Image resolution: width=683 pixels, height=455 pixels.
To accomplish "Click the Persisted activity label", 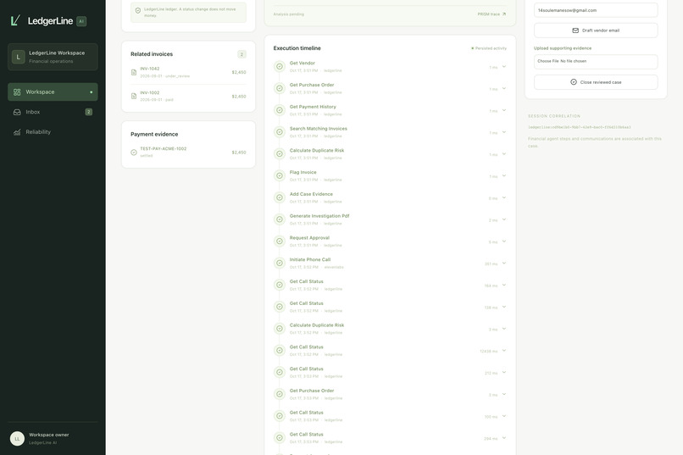I will click(x=491, y=48).
